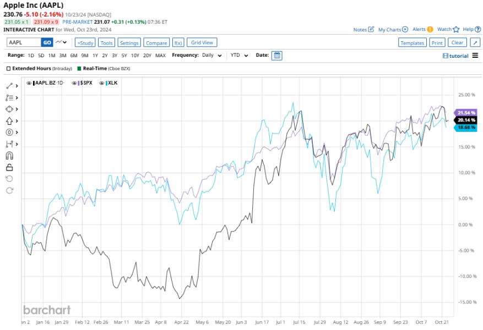Screen dimensions: 483x330
Task: Change the chart line type icon
Action: coord(59,42)
